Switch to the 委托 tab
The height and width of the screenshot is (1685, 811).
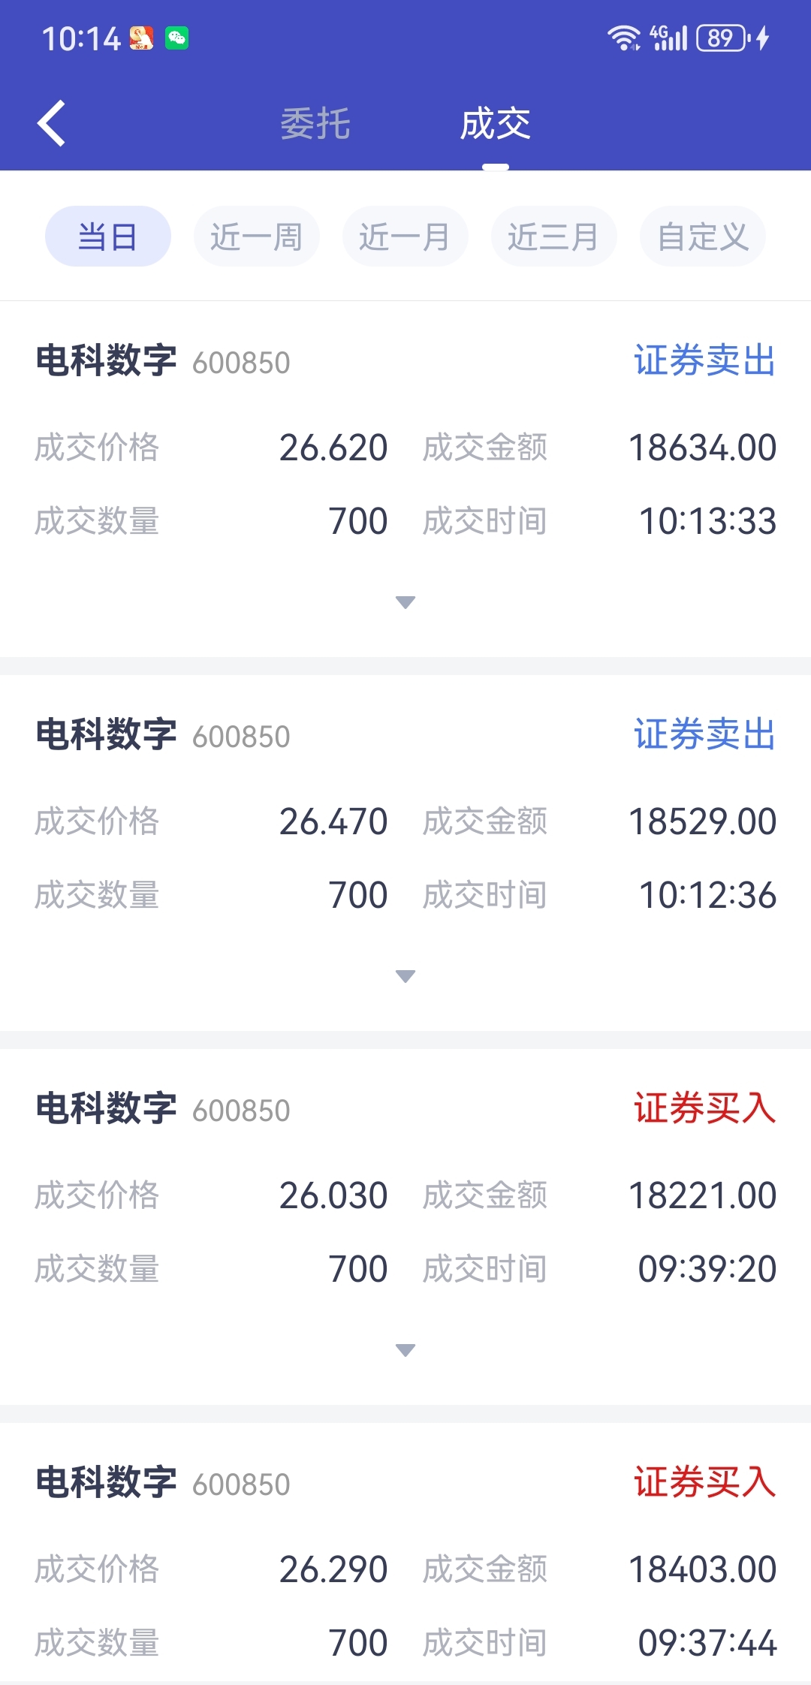coord(315,123)
